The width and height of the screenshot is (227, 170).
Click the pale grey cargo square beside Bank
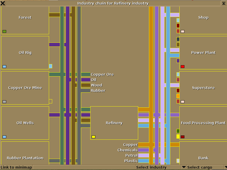[x=178, y=161]
